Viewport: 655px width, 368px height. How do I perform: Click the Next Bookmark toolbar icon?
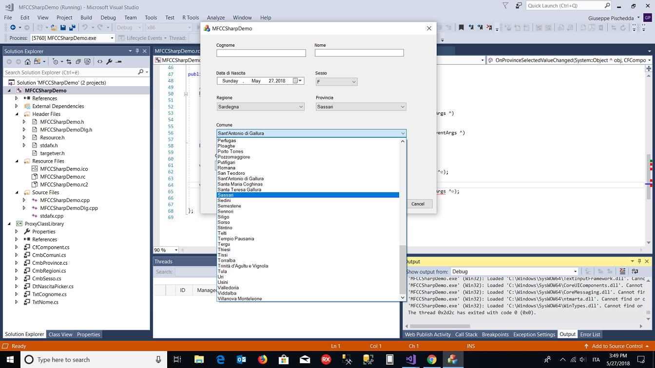(x=480, y=28)
